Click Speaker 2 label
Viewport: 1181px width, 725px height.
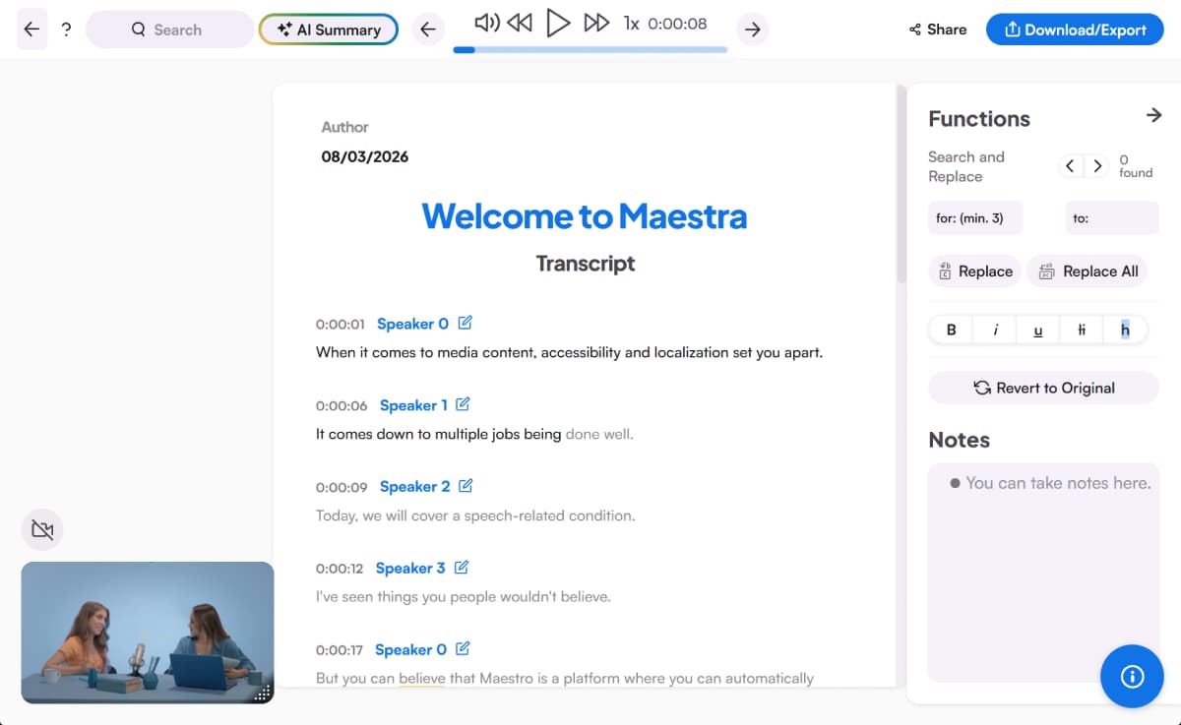[x=414, y=487]
